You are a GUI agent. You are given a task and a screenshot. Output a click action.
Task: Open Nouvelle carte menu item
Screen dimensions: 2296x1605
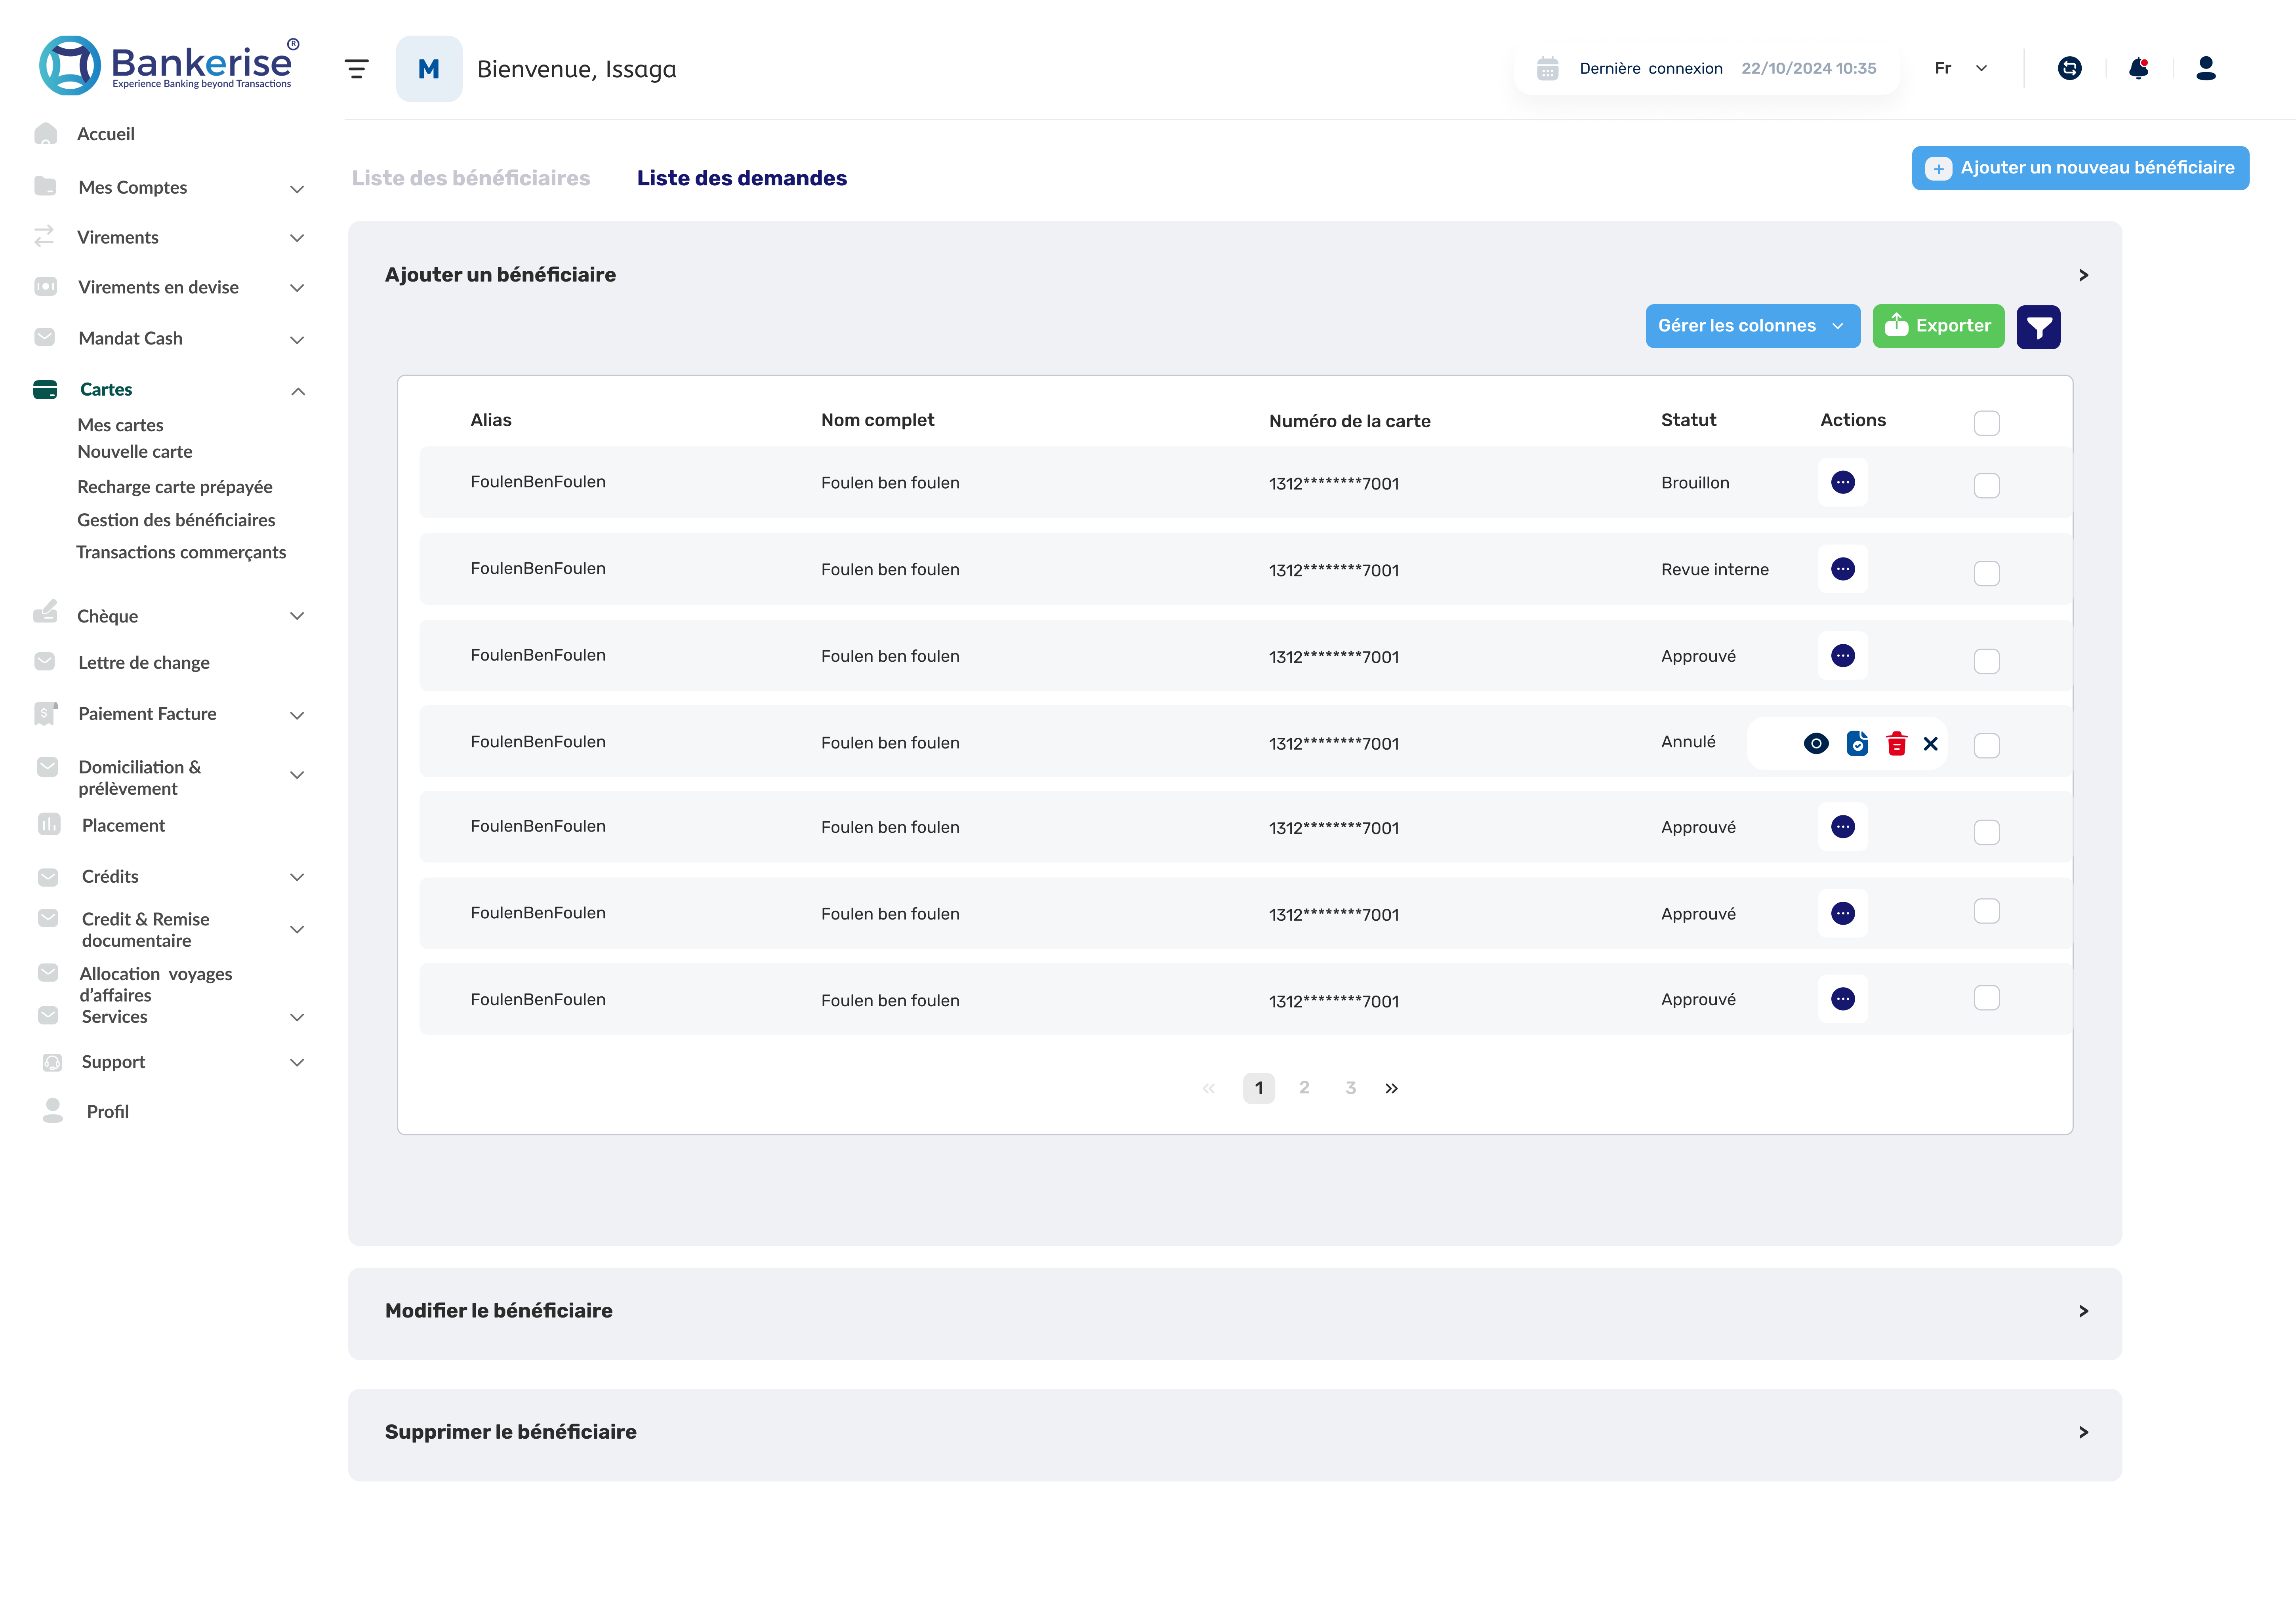click(x=135, y=452)
